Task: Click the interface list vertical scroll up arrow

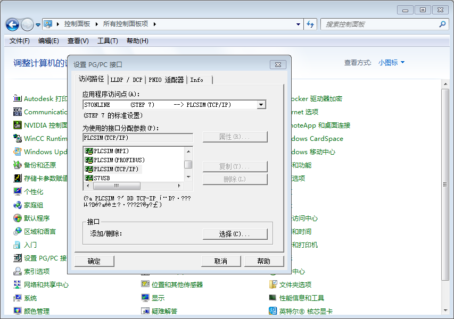Action: (188, 151)
